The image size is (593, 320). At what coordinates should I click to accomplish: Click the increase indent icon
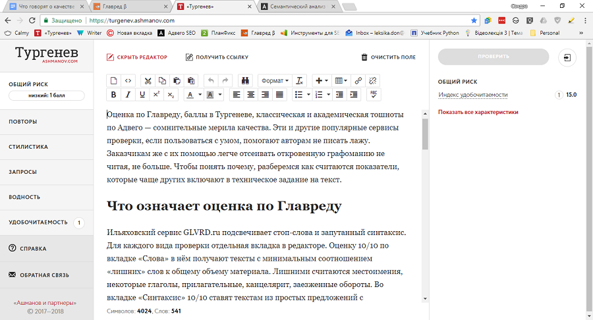coord(354,95)
